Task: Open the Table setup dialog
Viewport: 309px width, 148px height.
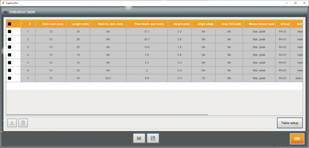Action: 290,123
